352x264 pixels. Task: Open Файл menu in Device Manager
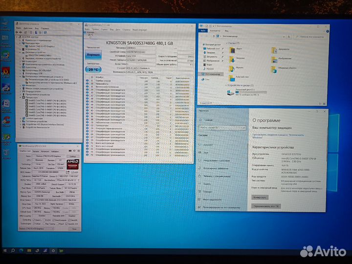pos(19,28)
